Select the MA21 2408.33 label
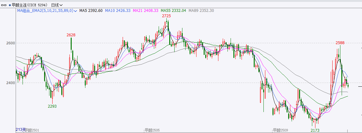 click(146, 10)
